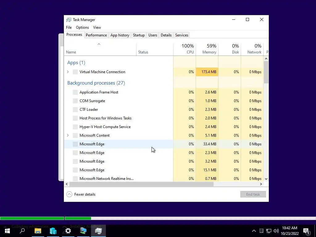Image resolution: width=316 pixels, height=237 pixels.
Task: Switch to the App history tab
Action: 120,35
